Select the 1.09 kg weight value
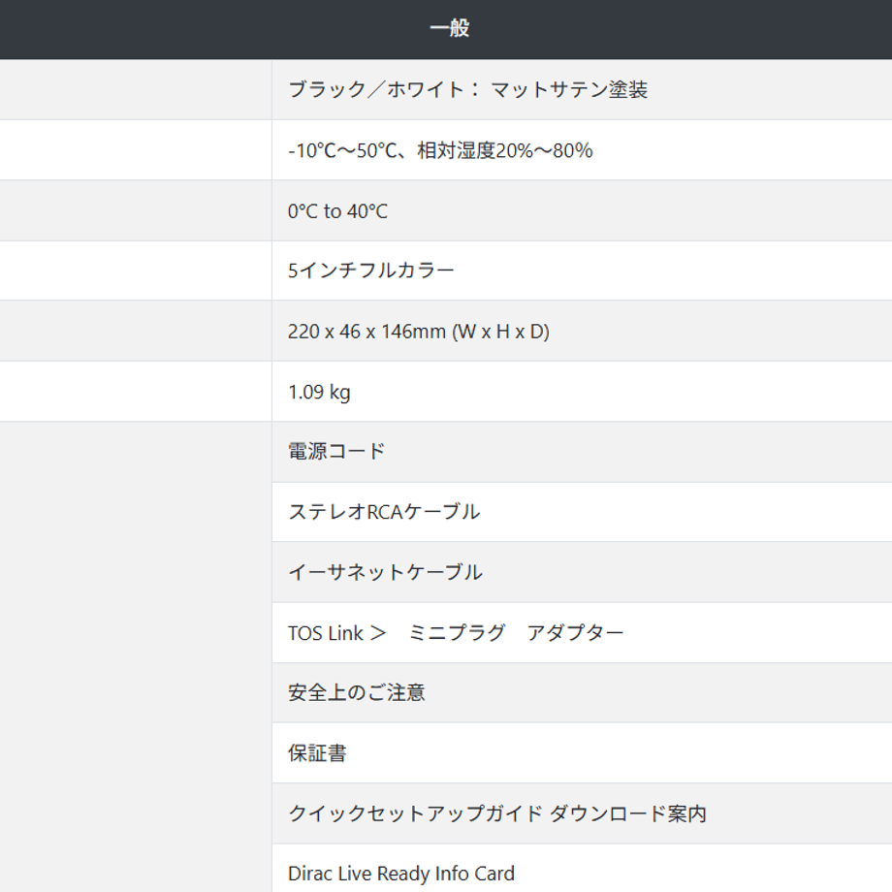Image resolution: width=892 pixels, height=892 pixels. 582,392
